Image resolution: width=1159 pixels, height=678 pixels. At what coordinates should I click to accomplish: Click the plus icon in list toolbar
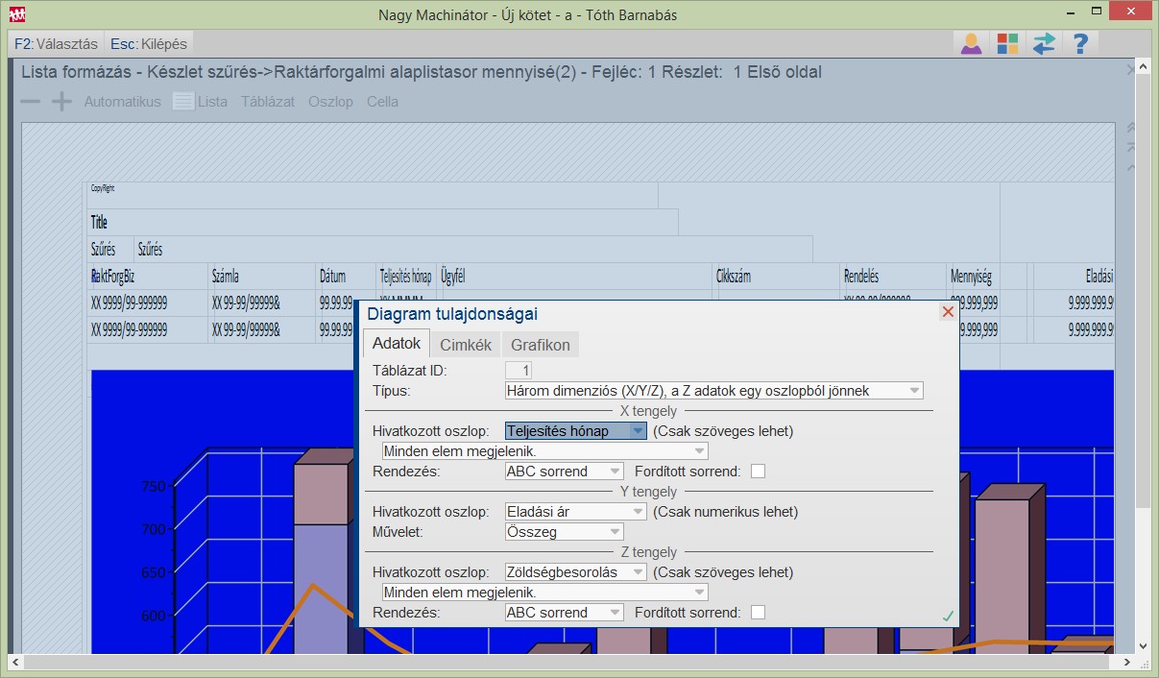(x=61, y=102)
